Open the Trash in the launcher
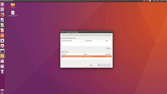The height and width of the screenshot is (94, 167). pos(2,91)
